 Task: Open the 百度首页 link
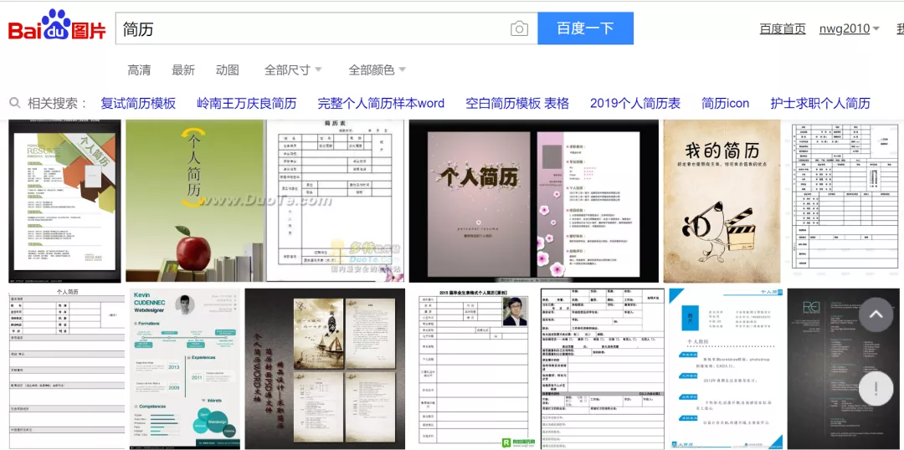[x=783, y=28]
